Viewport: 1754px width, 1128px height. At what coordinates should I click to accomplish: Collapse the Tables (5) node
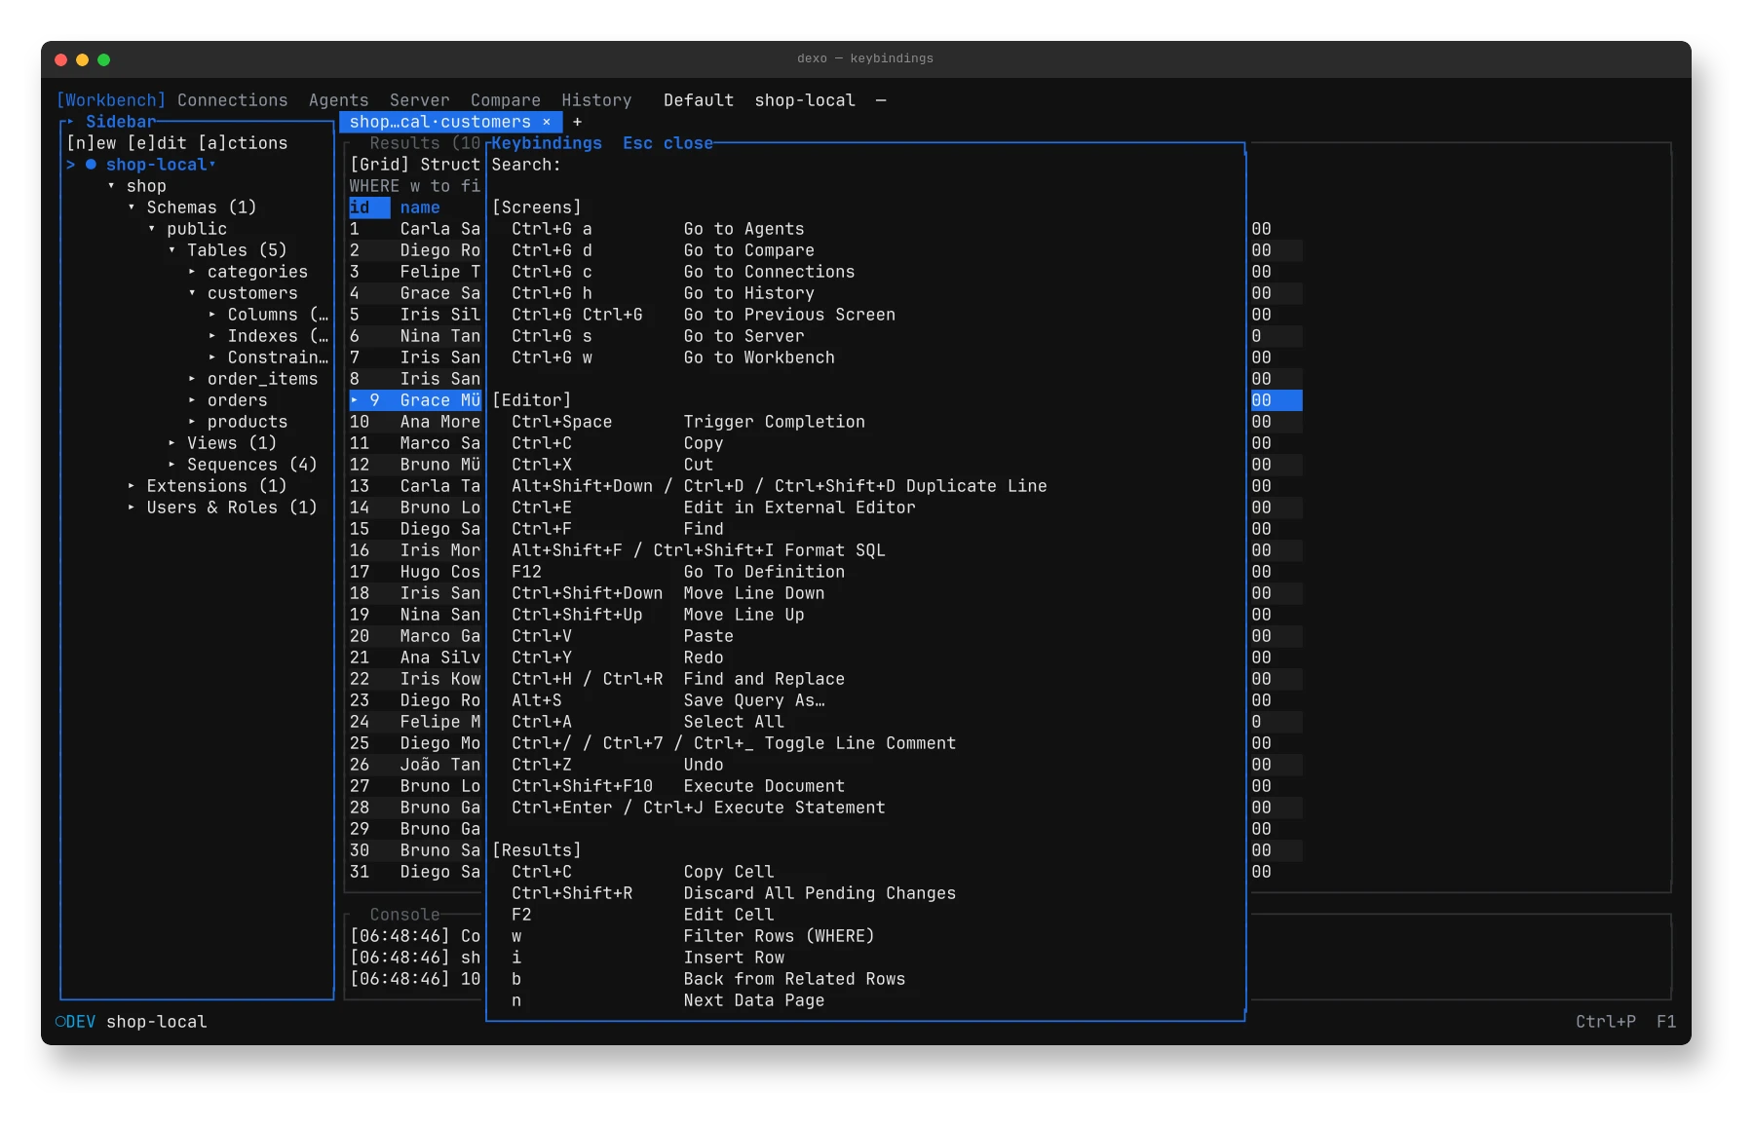172,250
